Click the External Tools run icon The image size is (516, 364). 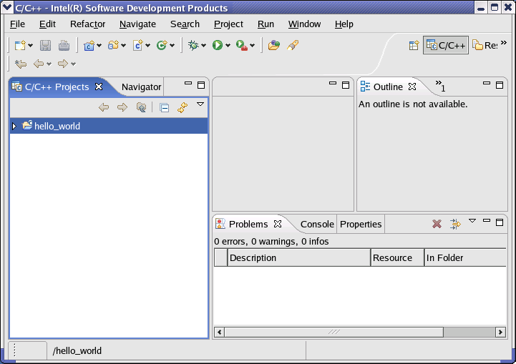pyautogui.click(x=242, y=45)
